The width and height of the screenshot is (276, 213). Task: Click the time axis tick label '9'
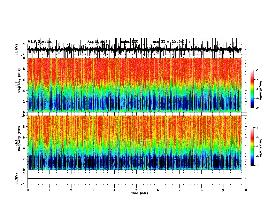[x=223, y=190]
